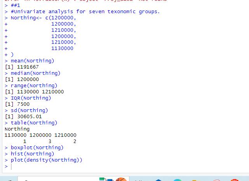Select the plot(density(Northing)) command

pyautogui.click(x=47, y=160)
